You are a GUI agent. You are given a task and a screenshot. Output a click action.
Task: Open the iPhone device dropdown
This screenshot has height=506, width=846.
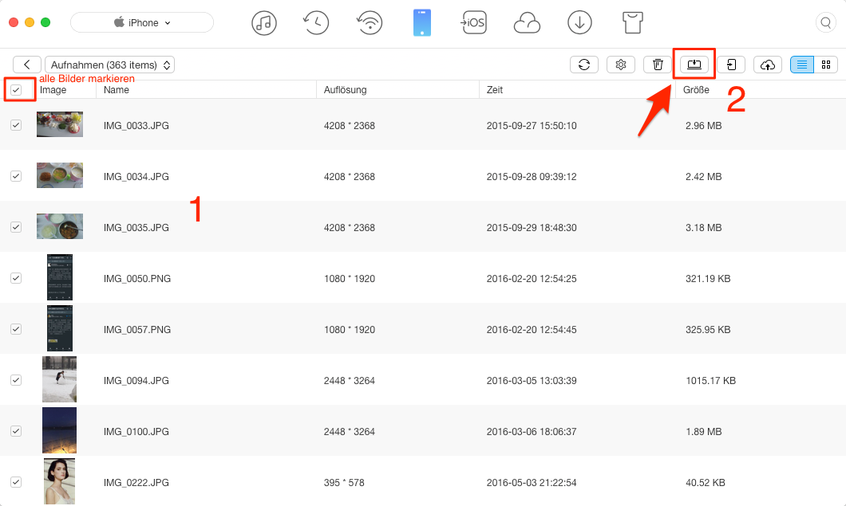(x=142, y=23)
